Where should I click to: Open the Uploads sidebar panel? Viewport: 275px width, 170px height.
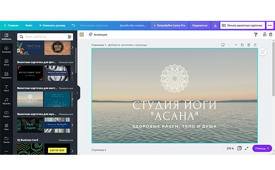(x=6, y=49)
